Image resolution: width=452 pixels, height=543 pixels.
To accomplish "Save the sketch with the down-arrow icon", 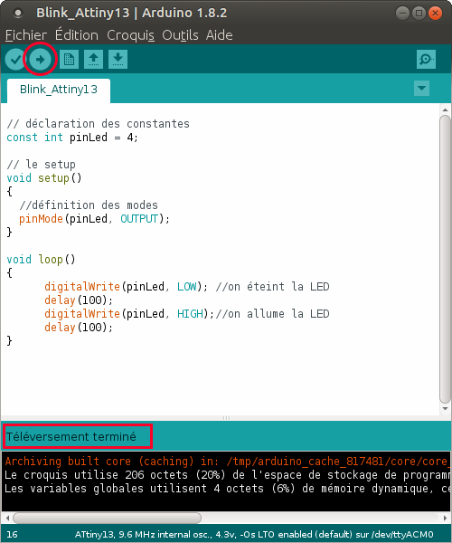I will [118, 60].
